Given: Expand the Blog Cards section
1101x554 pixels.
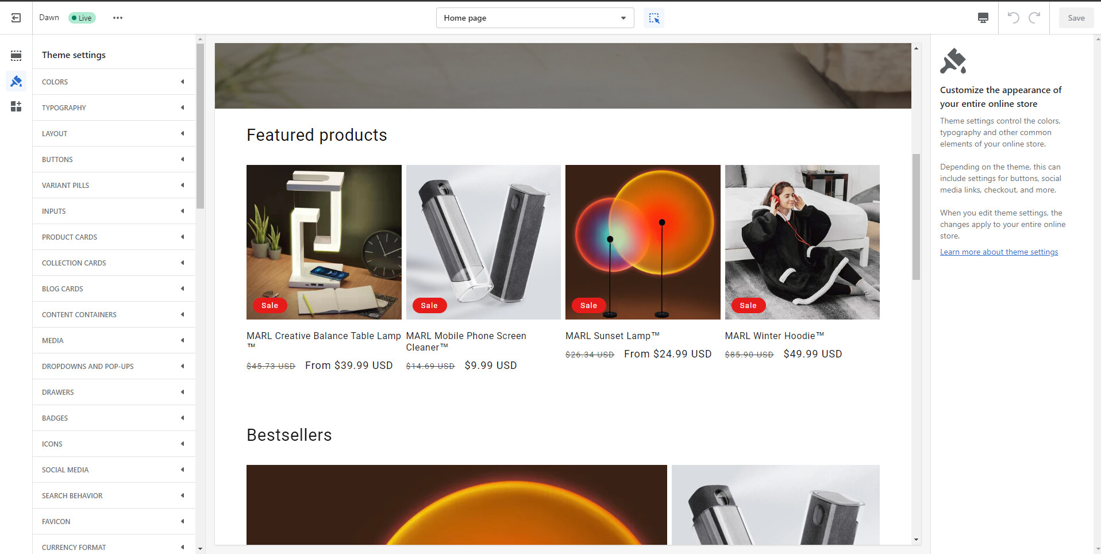Looking at the screenshot, I should [114, 288].
